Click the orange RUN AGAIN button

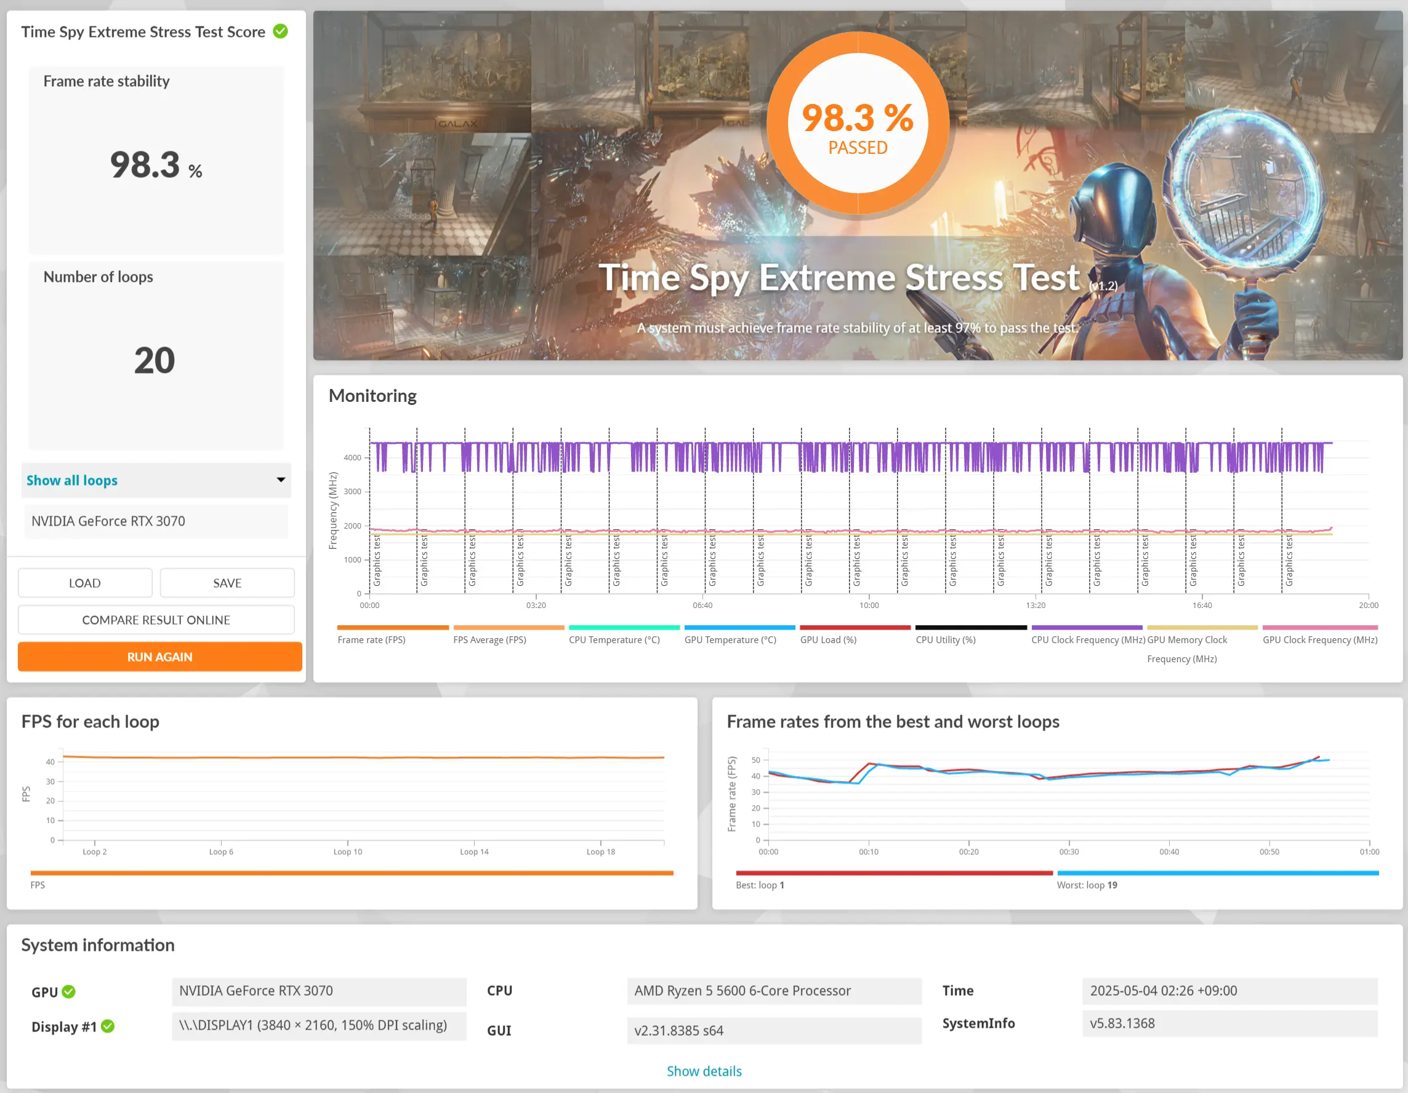point(160,656)
